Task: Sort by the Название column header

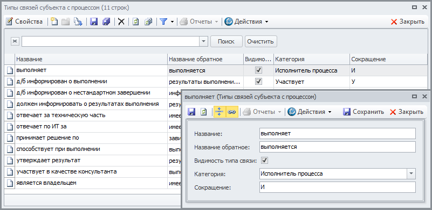Action: coord(91,59)
